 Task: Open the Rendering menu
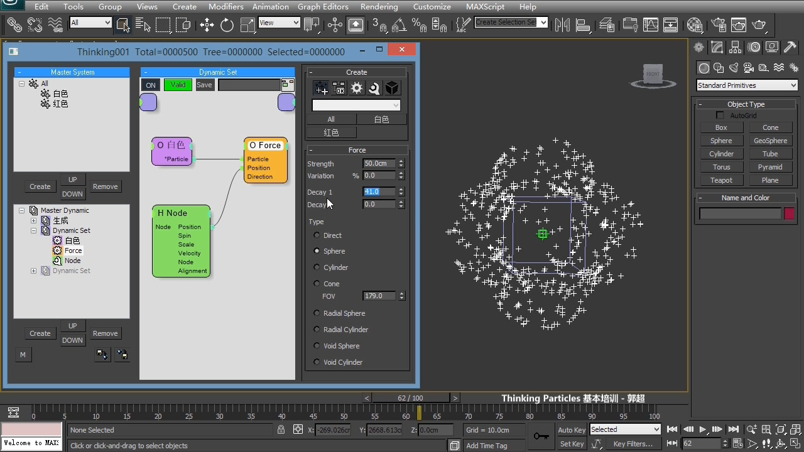(379, 6)
